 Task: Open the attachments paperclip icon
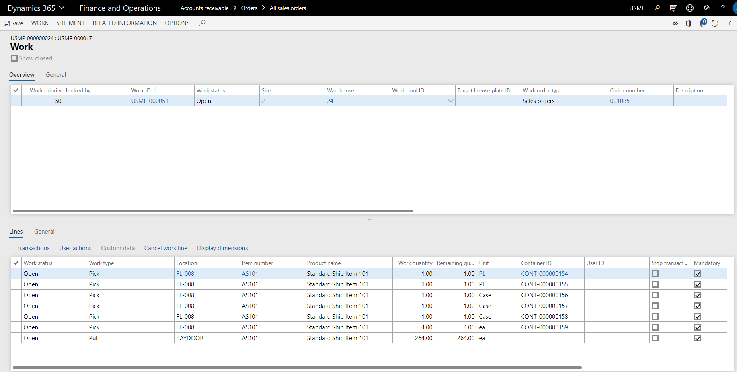[x=702, y=23]
